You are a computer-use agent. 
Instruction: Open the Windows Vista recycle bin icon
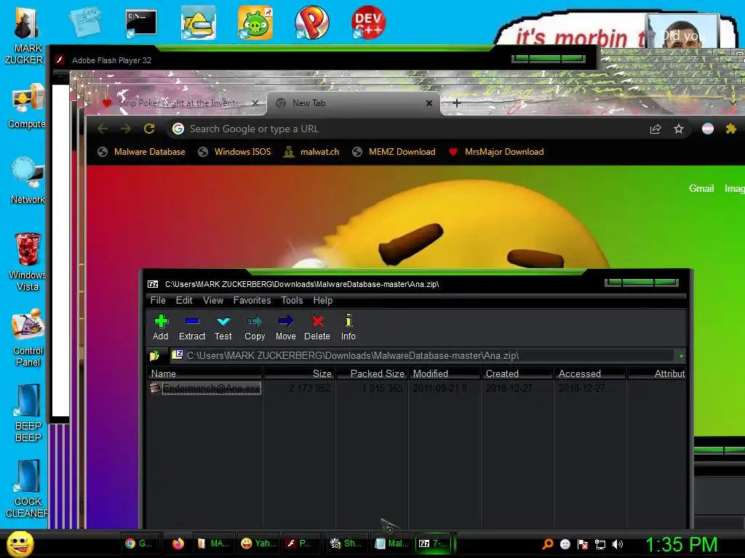coord(28,262)
